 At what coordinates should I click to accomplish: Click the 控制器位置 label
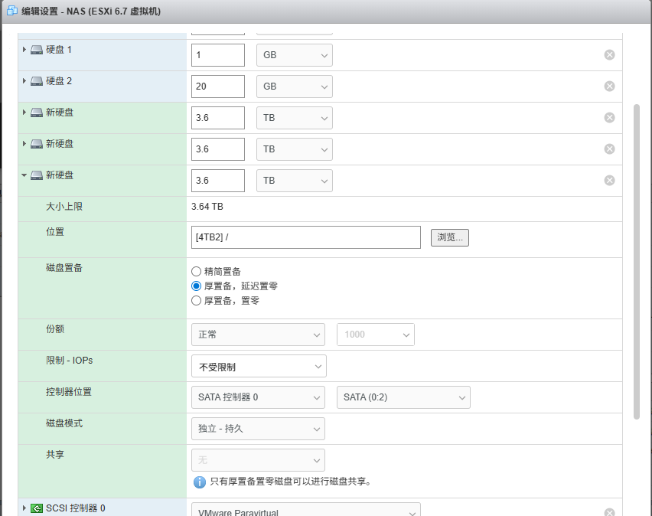(x=69, y=392)
